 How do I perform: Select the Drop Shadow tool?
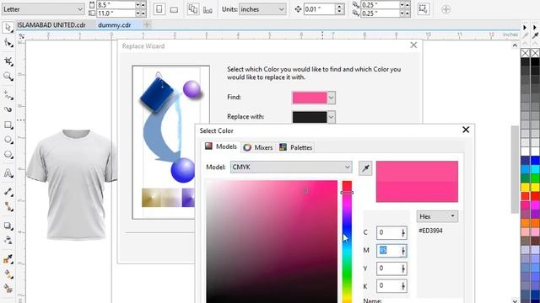click(8, 226)
